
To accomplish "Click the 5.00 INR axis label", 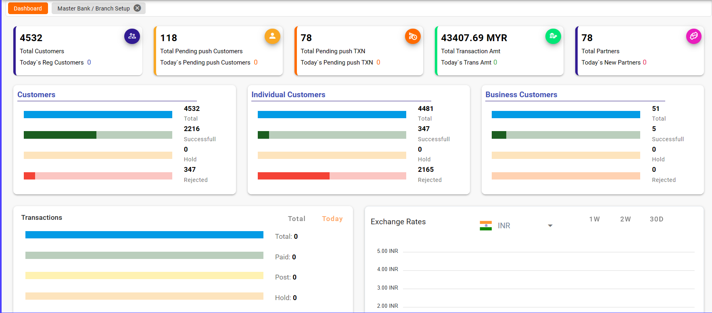I will 388,251.
